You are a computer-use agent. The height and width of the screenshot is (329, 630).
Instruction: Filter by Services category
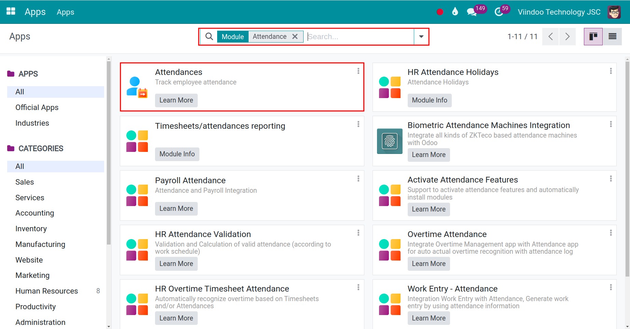[x=55, y=198]
